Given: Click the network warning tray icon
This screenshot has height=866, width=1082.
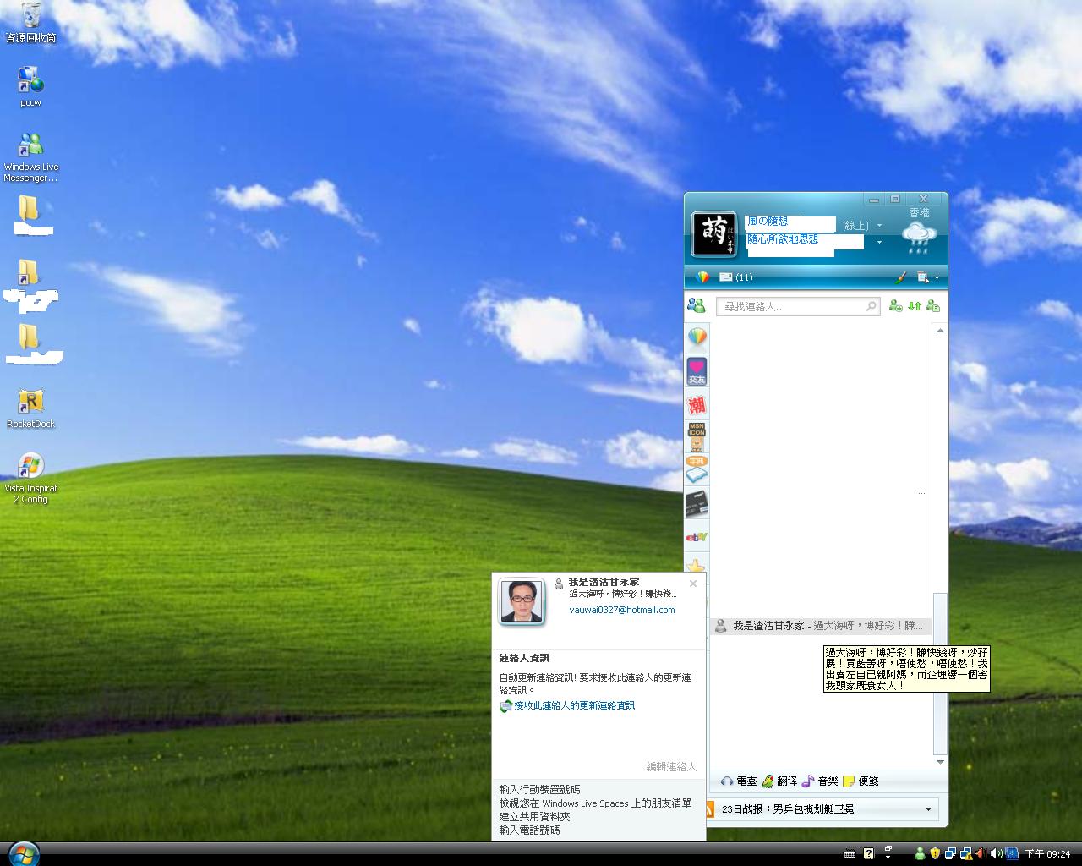Looking at the screenshot, I should [x=965, y=854].
